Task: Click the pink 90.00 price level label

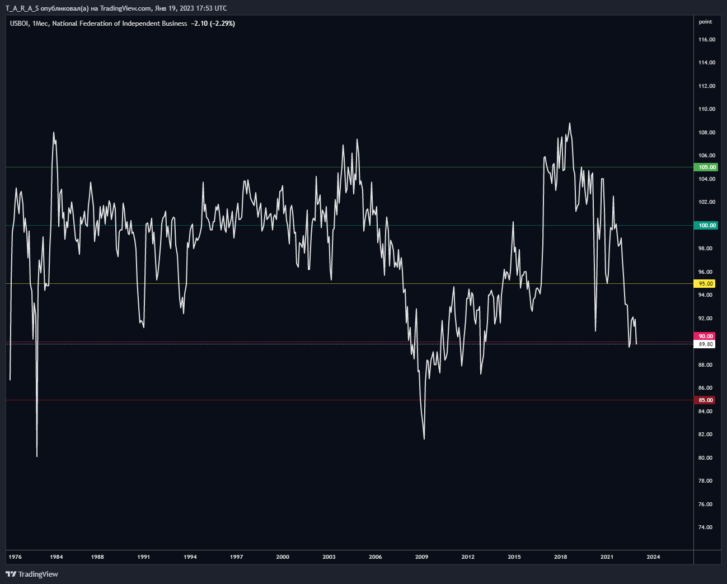Action: pos(706,337)
